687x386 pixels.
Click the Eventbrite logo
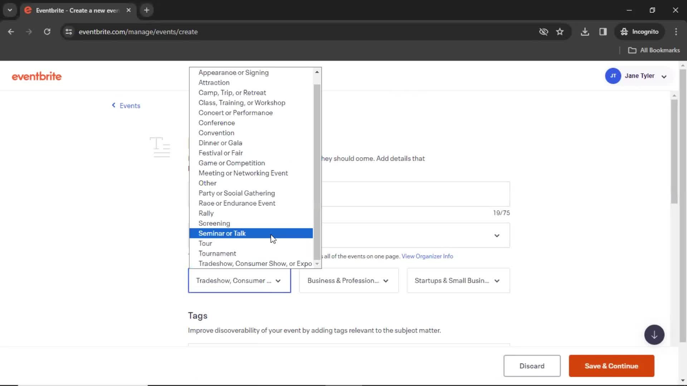36,76
